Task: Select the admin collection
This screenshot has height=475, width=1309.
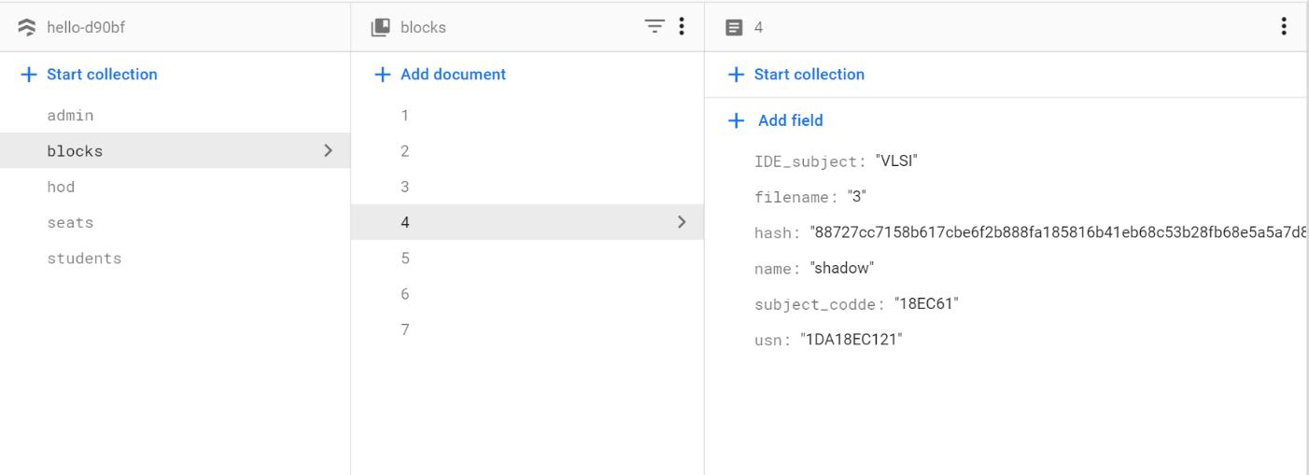Action: pyautogui.click(x=71, y=116)
